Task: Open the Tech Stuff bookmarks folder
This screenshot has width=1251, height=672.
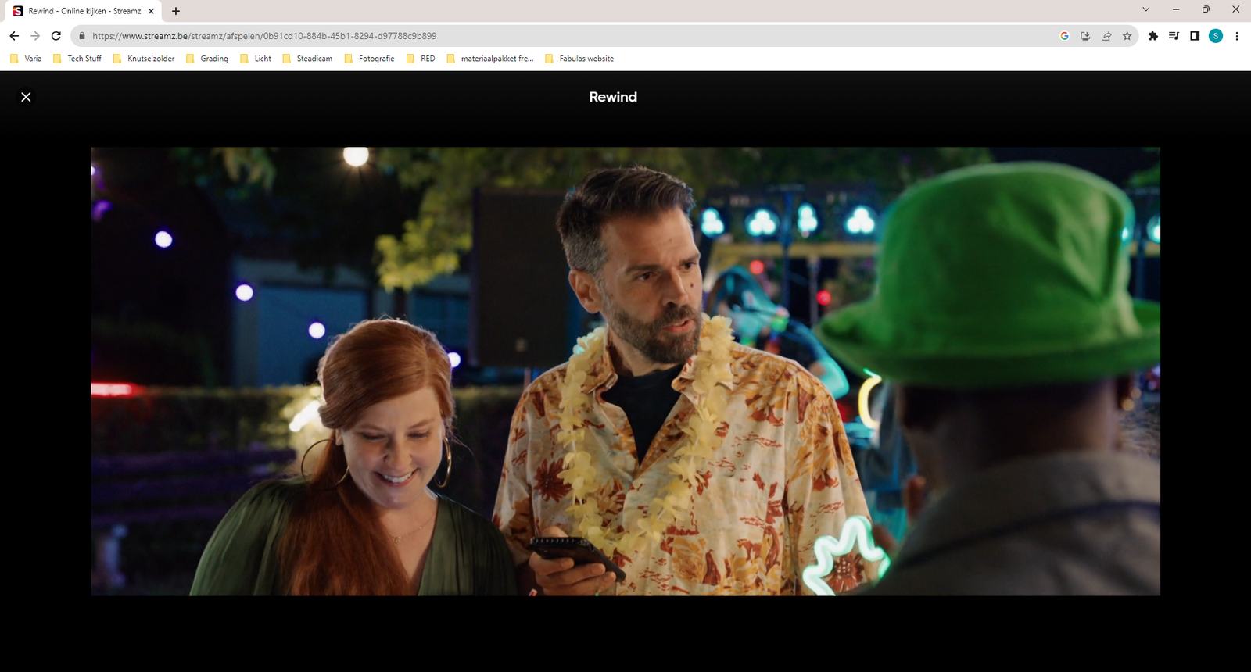Action: pyautogui.click(x=77, y=59)
